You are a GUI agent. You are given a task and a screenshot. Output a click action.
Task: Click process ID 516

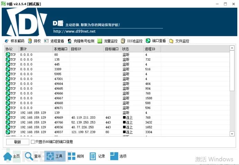[148, 69]
